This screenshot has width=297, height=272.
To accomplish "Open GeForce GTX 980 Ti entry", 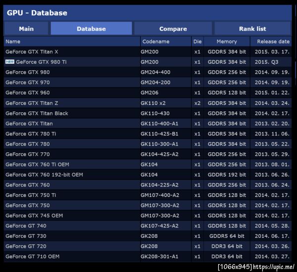I will click(x=41, y=62).
